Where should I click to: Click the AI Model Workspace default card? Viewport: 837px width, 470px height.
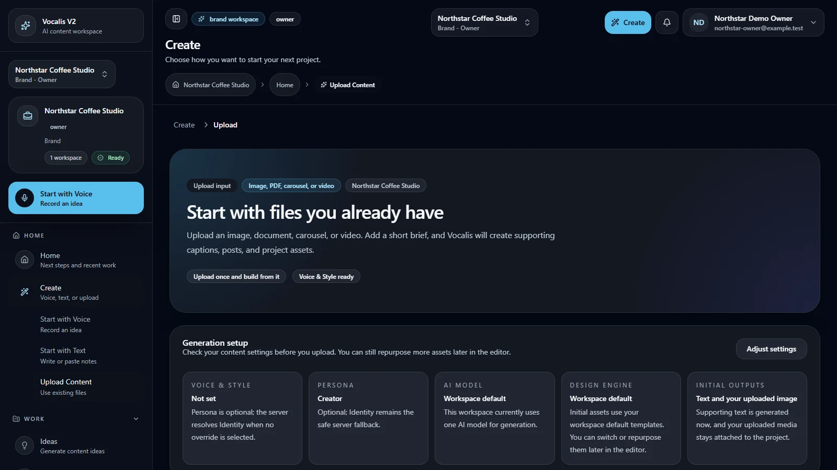[495, 418]
